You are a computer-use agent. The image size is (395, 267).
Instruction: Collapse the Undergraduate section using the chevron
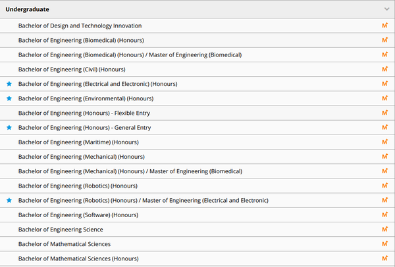point(386,10)
